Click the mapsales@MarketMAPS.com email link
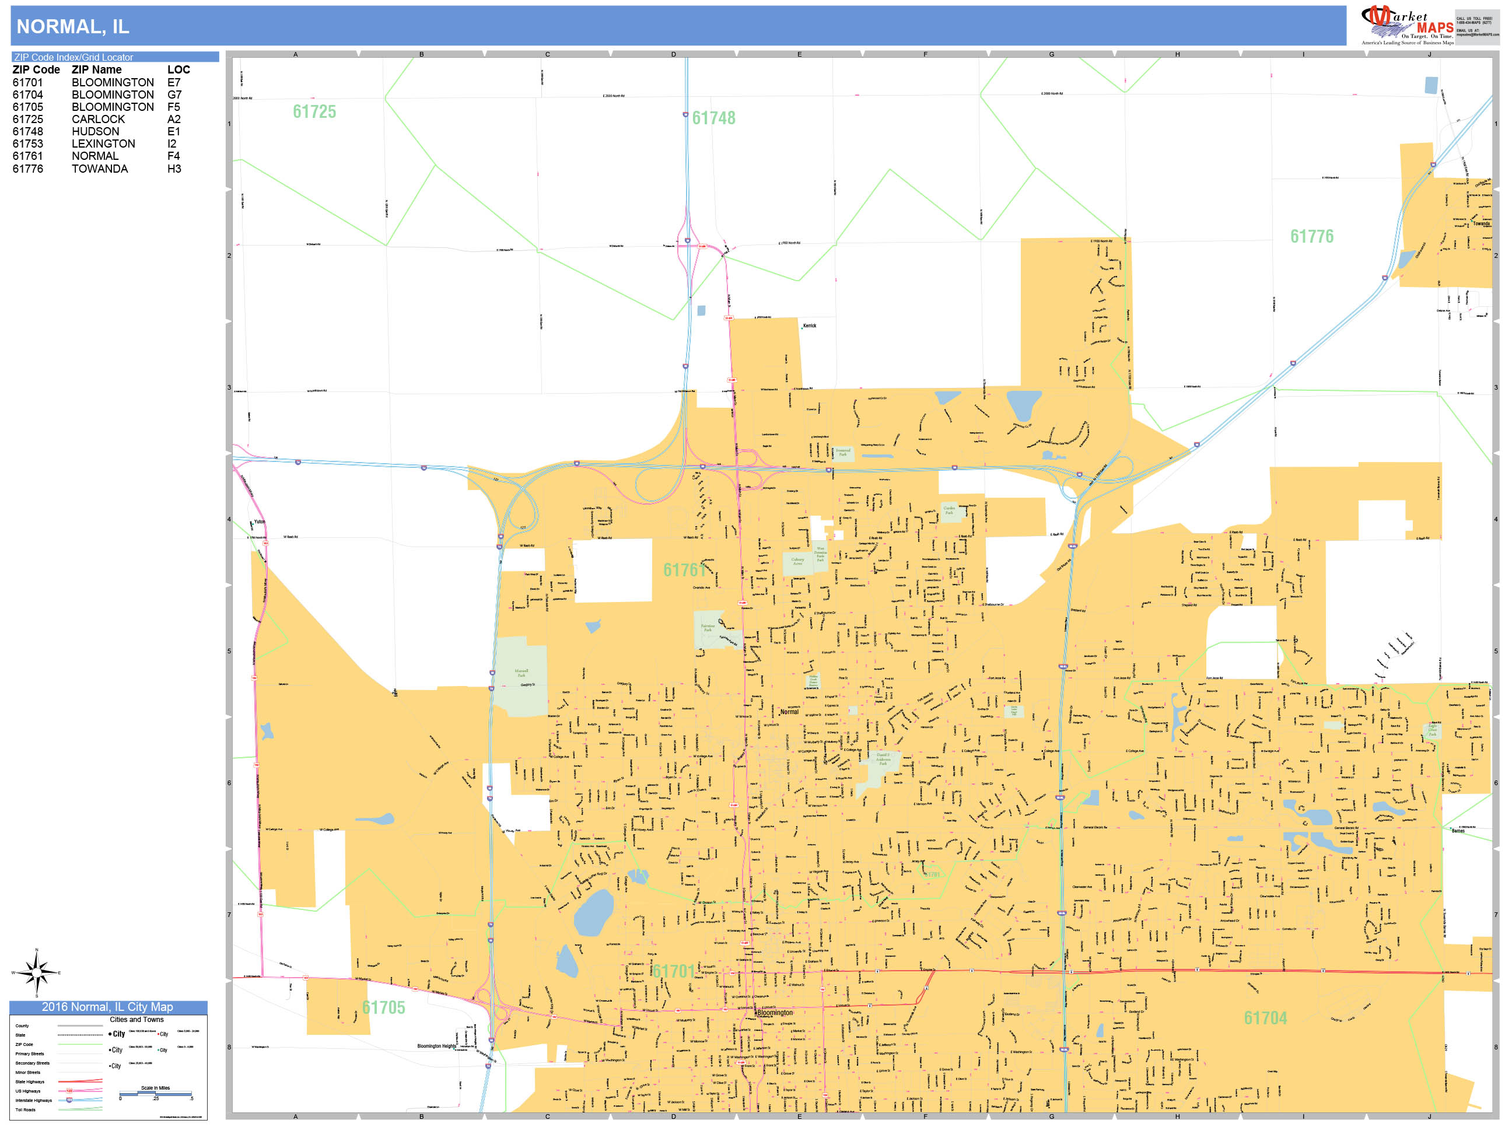Image resolution: width=1512 pixels, height=1134 pixels. click(1476, 34)
